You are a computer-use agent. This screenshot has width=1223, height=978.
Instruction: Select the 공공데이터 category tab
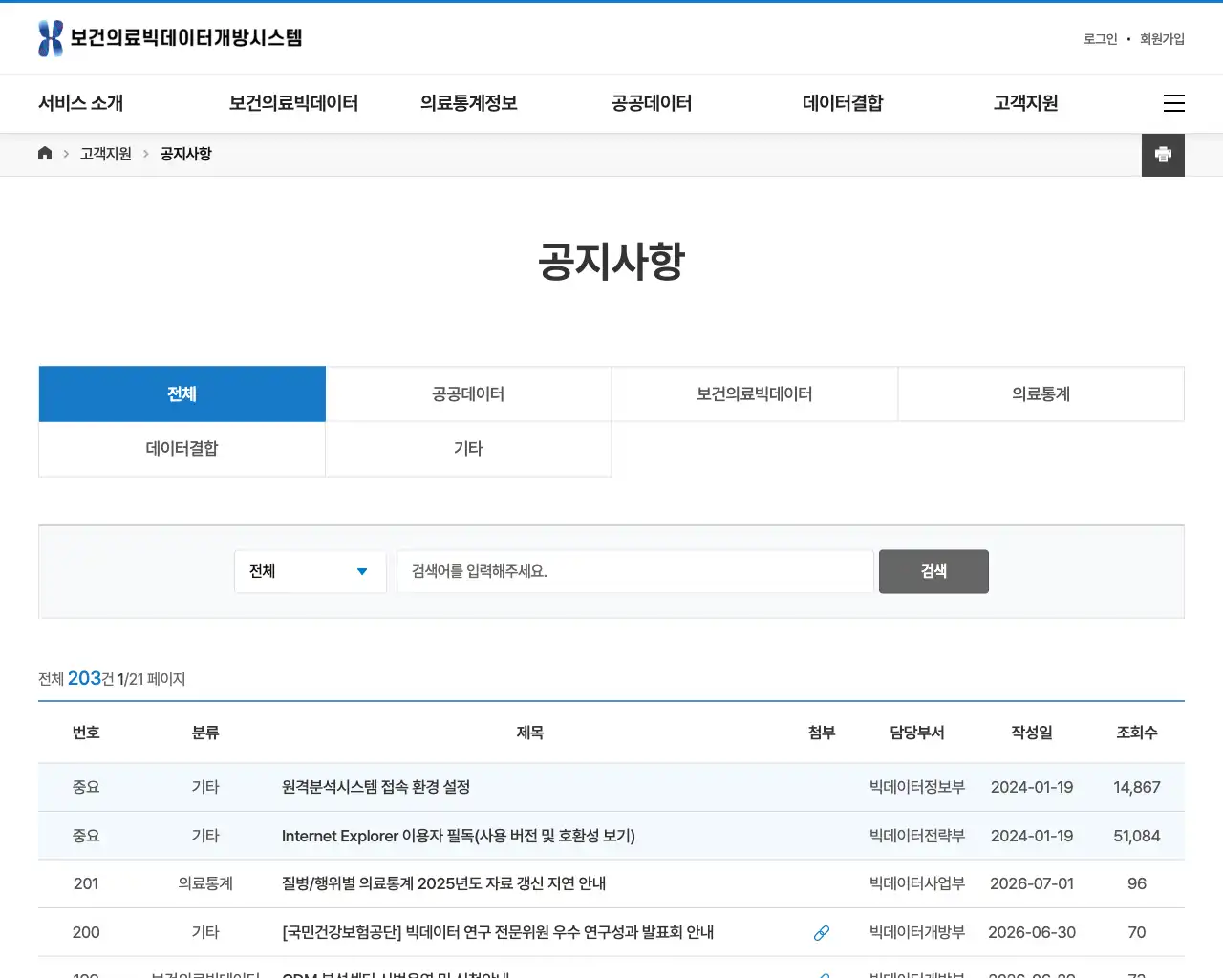(468, 393)
